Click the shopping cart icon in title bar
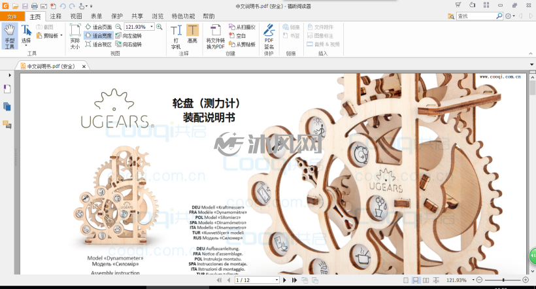 pos(458,5)
